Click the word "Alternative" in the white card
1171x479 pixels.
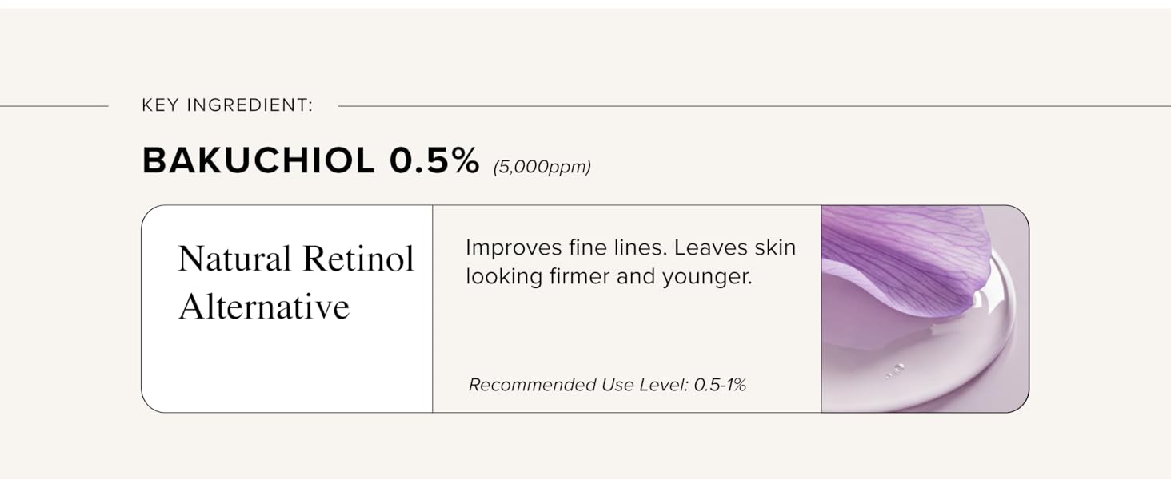(x=263, y=307)
